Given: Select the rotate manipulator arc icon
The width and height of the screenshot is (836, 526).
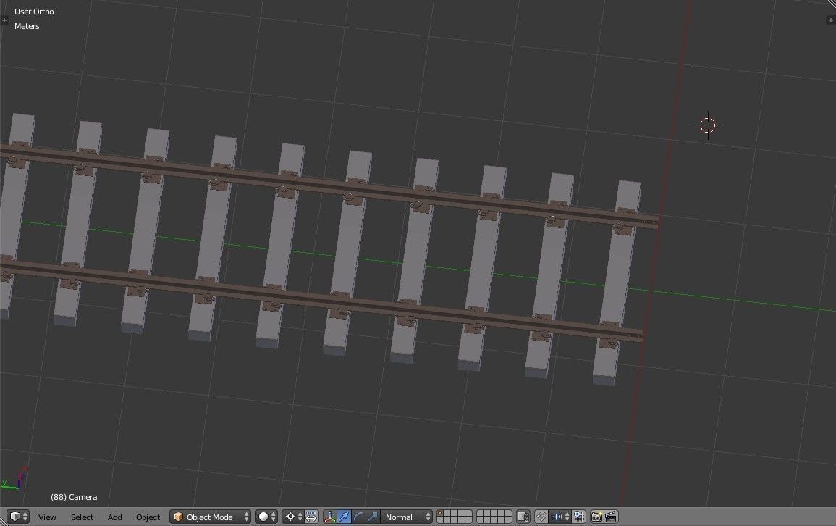Looking at the screenshot, I should pyautogui.click(x=358, y=517).
